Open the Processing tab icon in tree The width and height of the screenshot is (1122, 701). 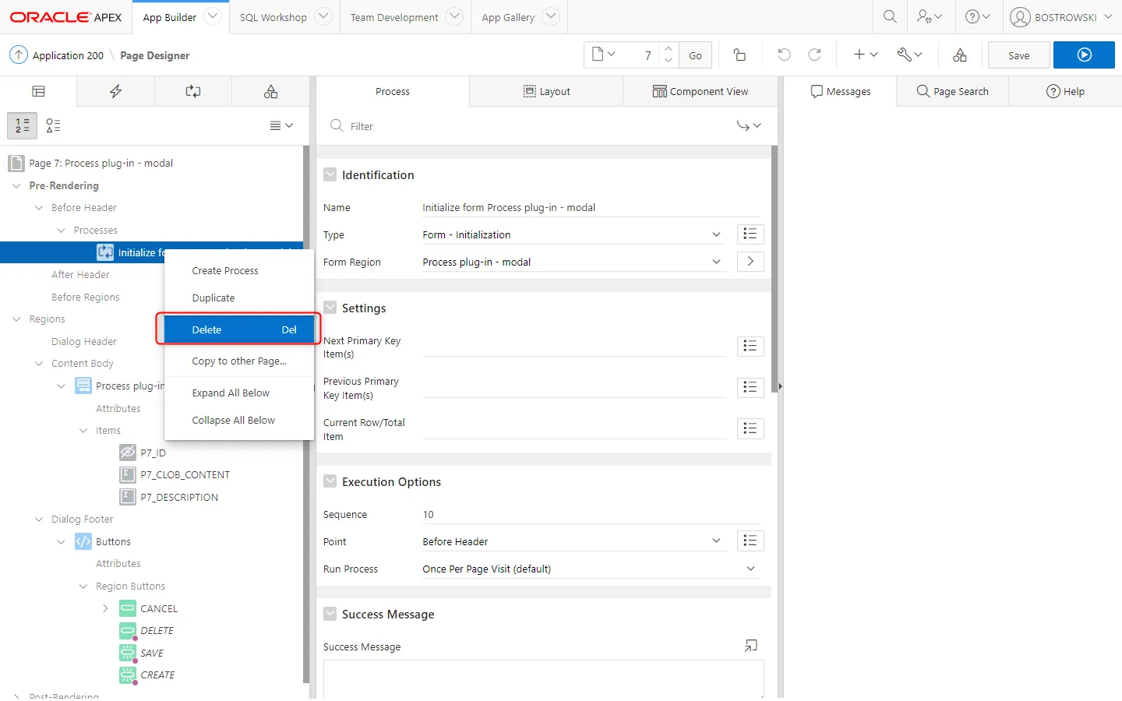(192, 92)
